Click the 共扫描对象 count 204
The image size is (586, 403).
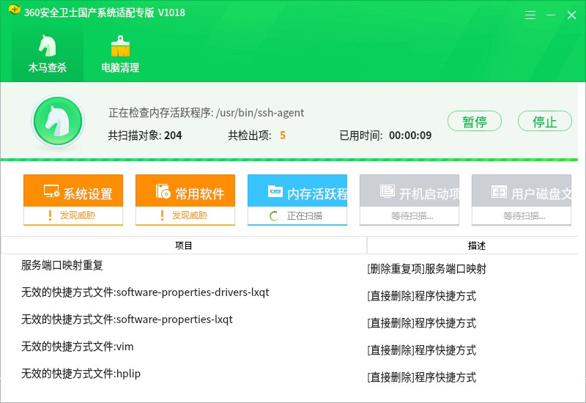[x=173, y=136]
